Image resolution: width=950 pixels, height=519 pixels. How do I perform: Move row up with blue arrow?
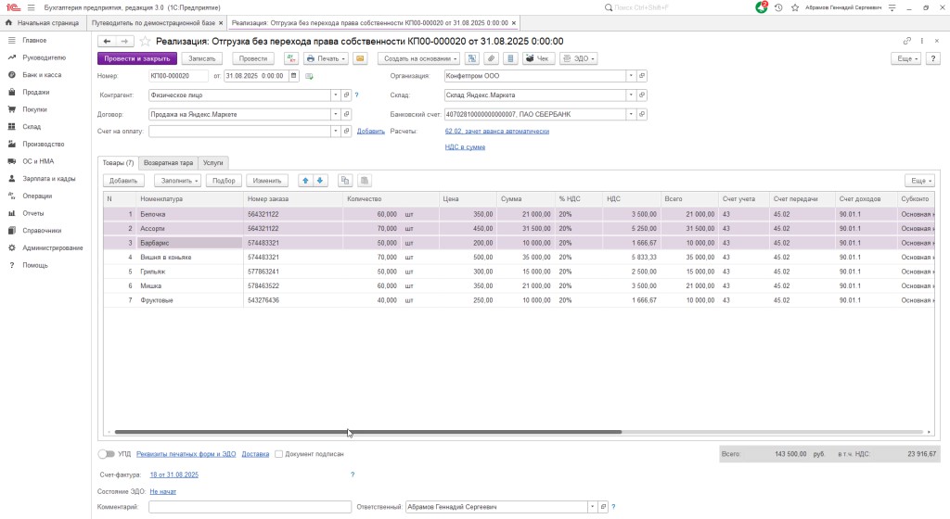tap(304, 181)
